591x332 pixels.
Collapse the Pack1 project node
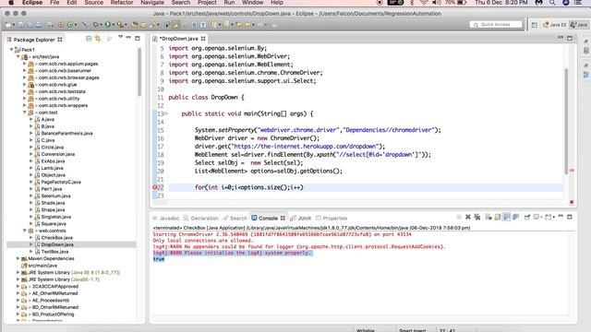pyautogui.click(x=12, y=49)
